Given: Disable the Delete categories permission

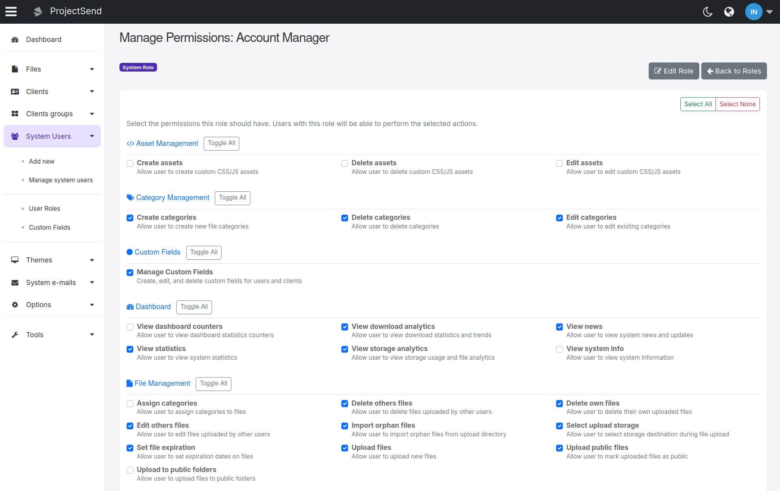Looking at the screenshot, I should 345,218.
